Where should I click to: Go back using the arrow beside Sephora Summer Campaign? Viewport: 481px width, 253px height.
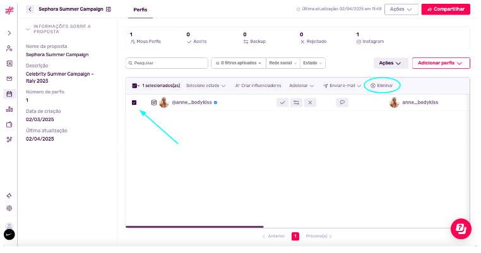(30, 9)
